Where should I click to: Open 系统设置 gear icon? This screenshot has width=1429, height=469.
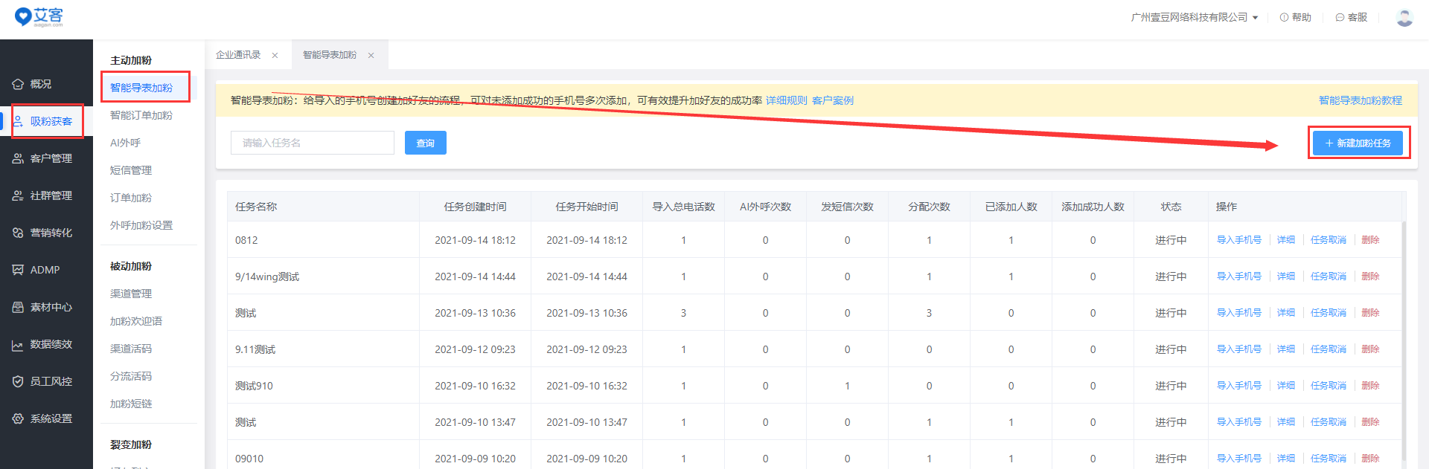pos(18,418)
